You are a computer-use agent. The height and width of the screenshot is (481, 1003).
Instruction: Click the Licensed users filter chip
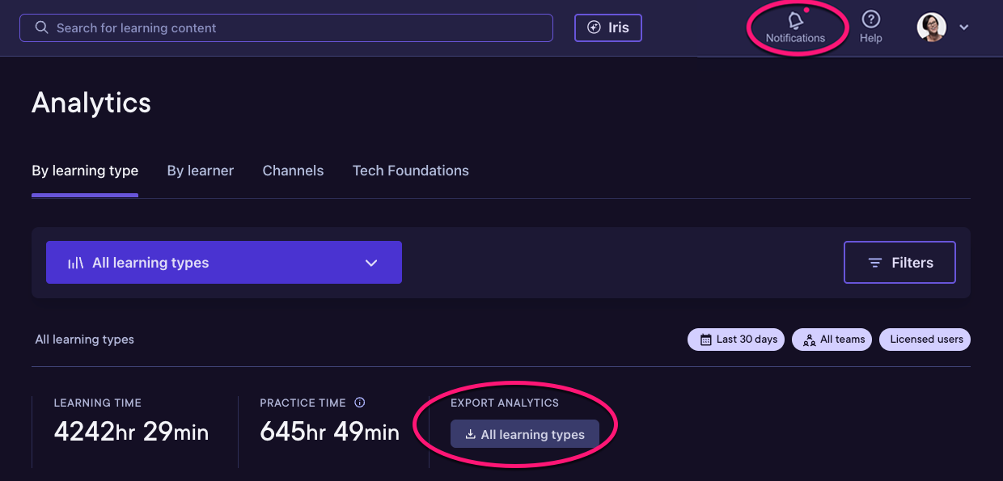click(926, 340)
